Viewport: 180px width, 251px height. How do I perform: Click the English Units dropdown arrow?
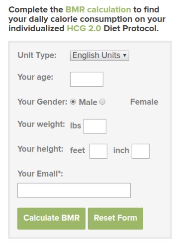(x=125, y=56)
